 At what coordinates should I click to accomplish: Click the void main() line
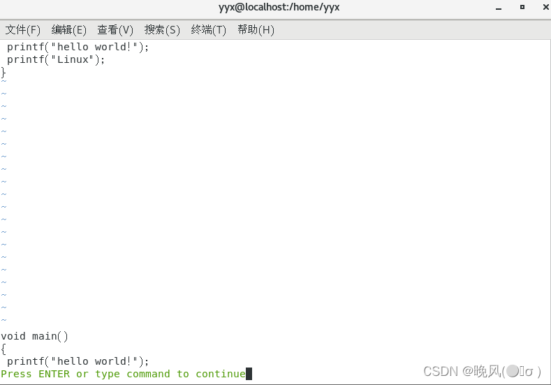coord(34,336)
